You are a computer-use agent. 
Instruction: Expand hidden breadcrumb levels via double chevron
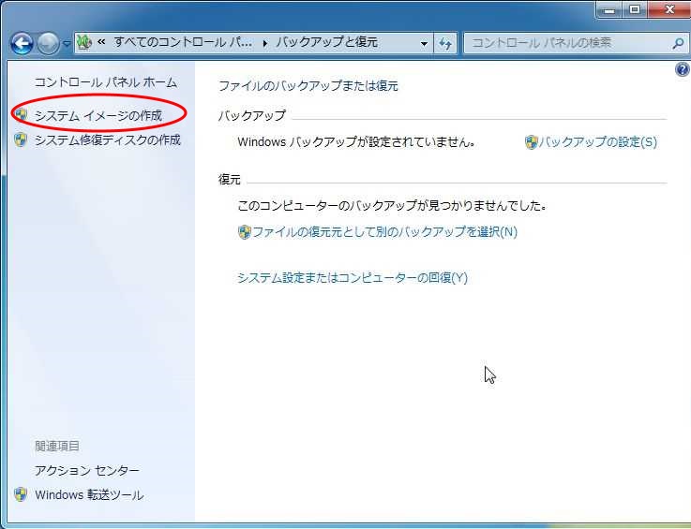[102, 42]
